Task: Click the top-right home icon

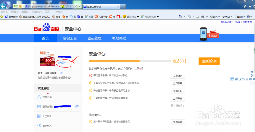Action: (245, 6)
